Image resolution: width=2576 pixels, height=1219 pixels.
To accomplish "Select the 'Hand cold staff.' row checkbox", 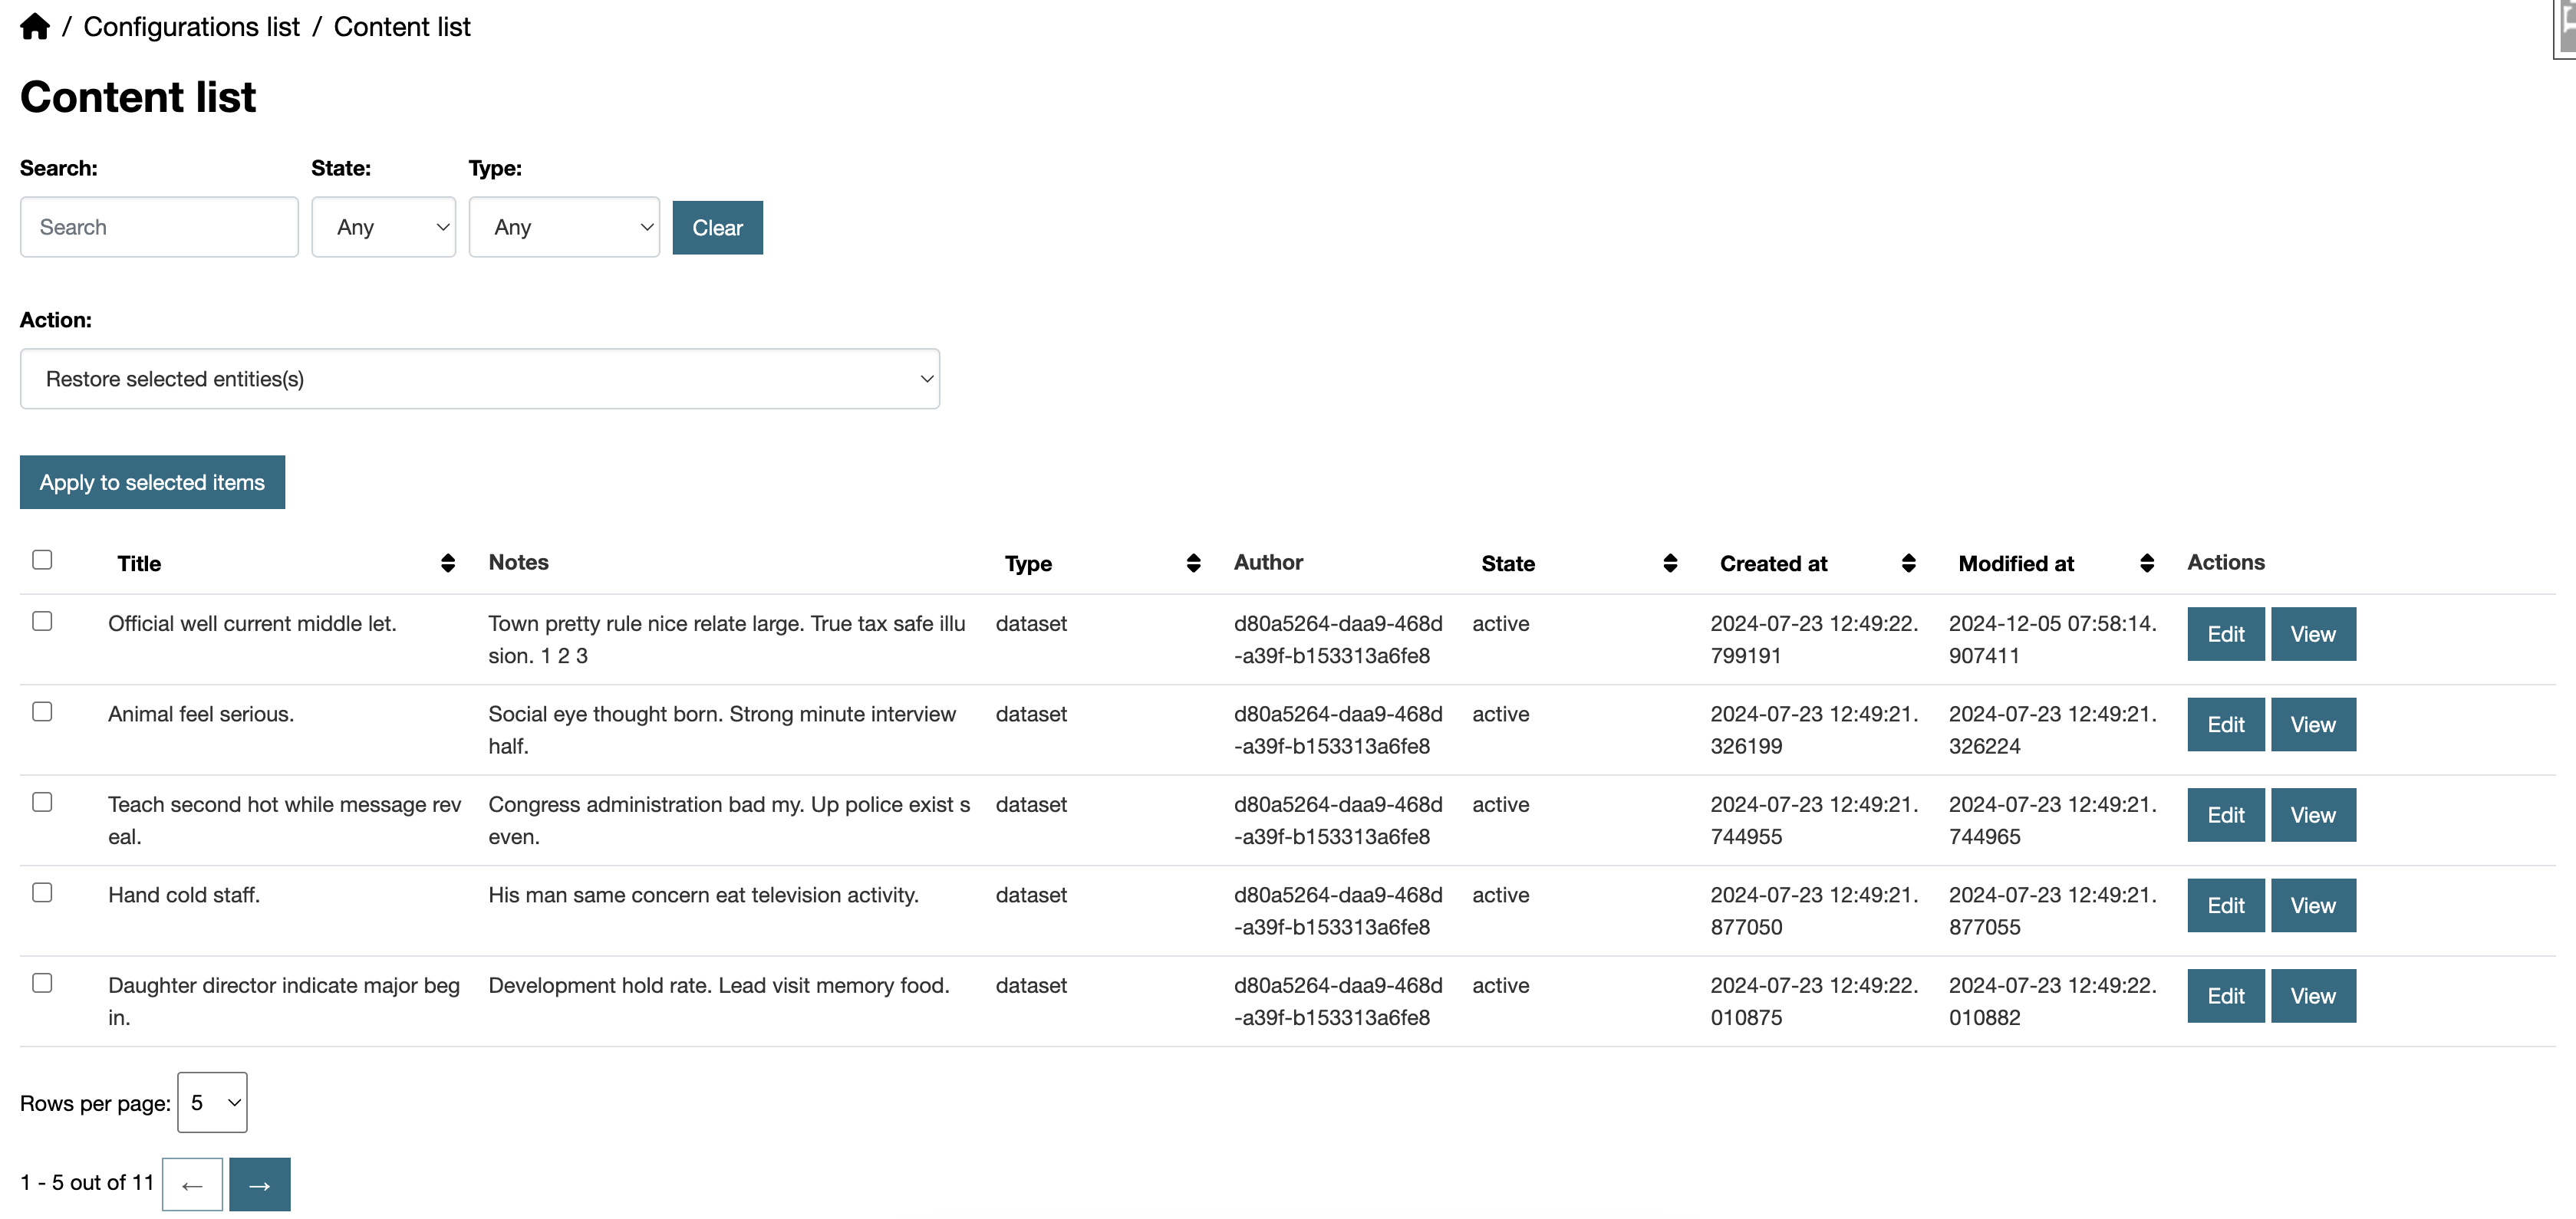I will click(x=42, y=892).
